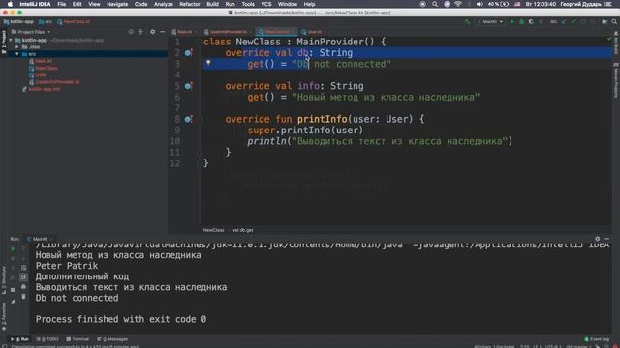
Task: Click scroll-from-source target icon in Project panel
Action: (131, 32)
